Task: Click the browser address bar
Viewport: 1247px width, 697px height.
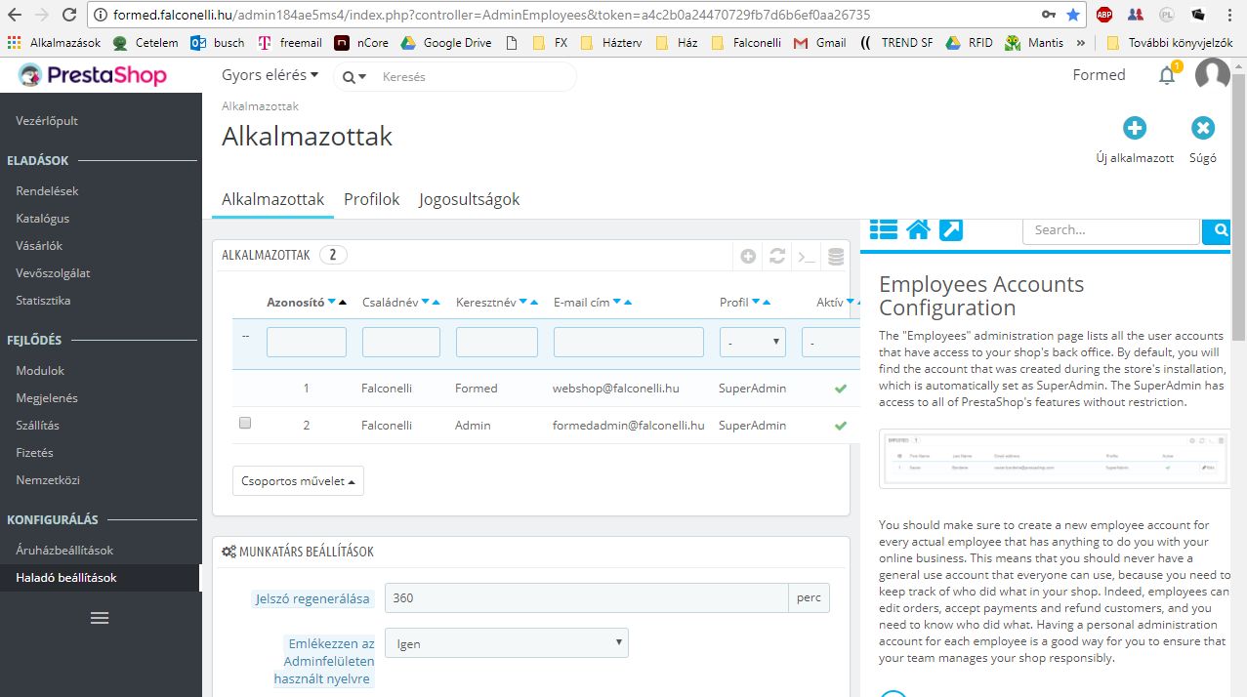Action: click(561, 15)
